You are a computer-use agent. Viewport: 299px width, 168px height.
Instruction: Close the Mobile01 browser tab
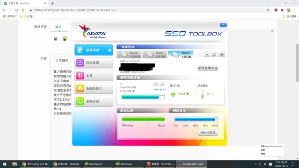[x=45, y=3]
